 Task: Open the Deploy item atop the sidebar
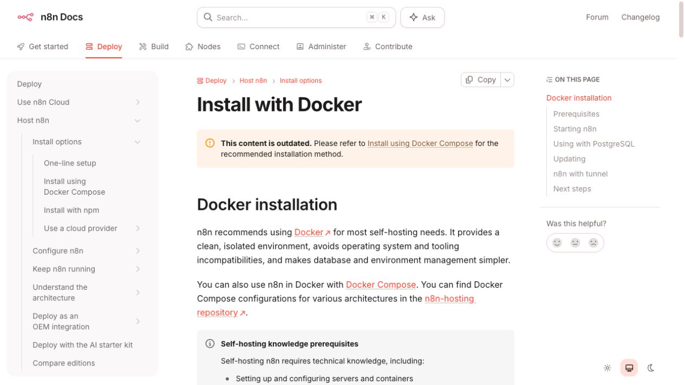pyautogui.click(x=29, y=84)
